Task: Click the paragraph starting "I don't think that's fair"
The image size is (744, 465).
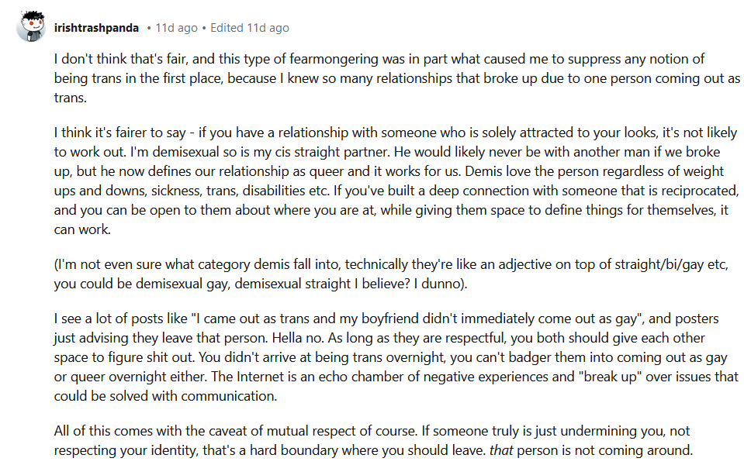Action: tap(397, 78)
